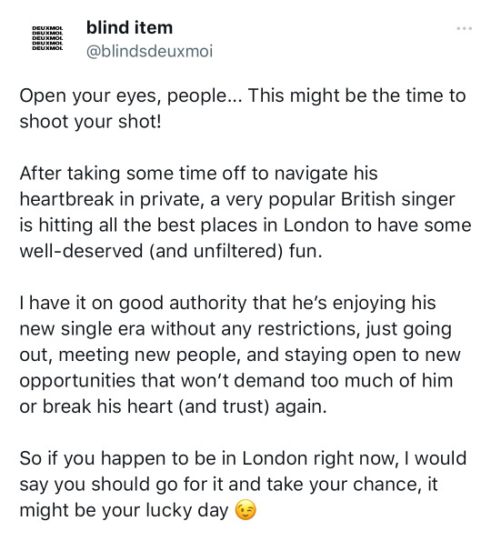Screen dimensions: 491x541
Task: Click the 'I have it on good authority' line
Action: click(227, 303)
